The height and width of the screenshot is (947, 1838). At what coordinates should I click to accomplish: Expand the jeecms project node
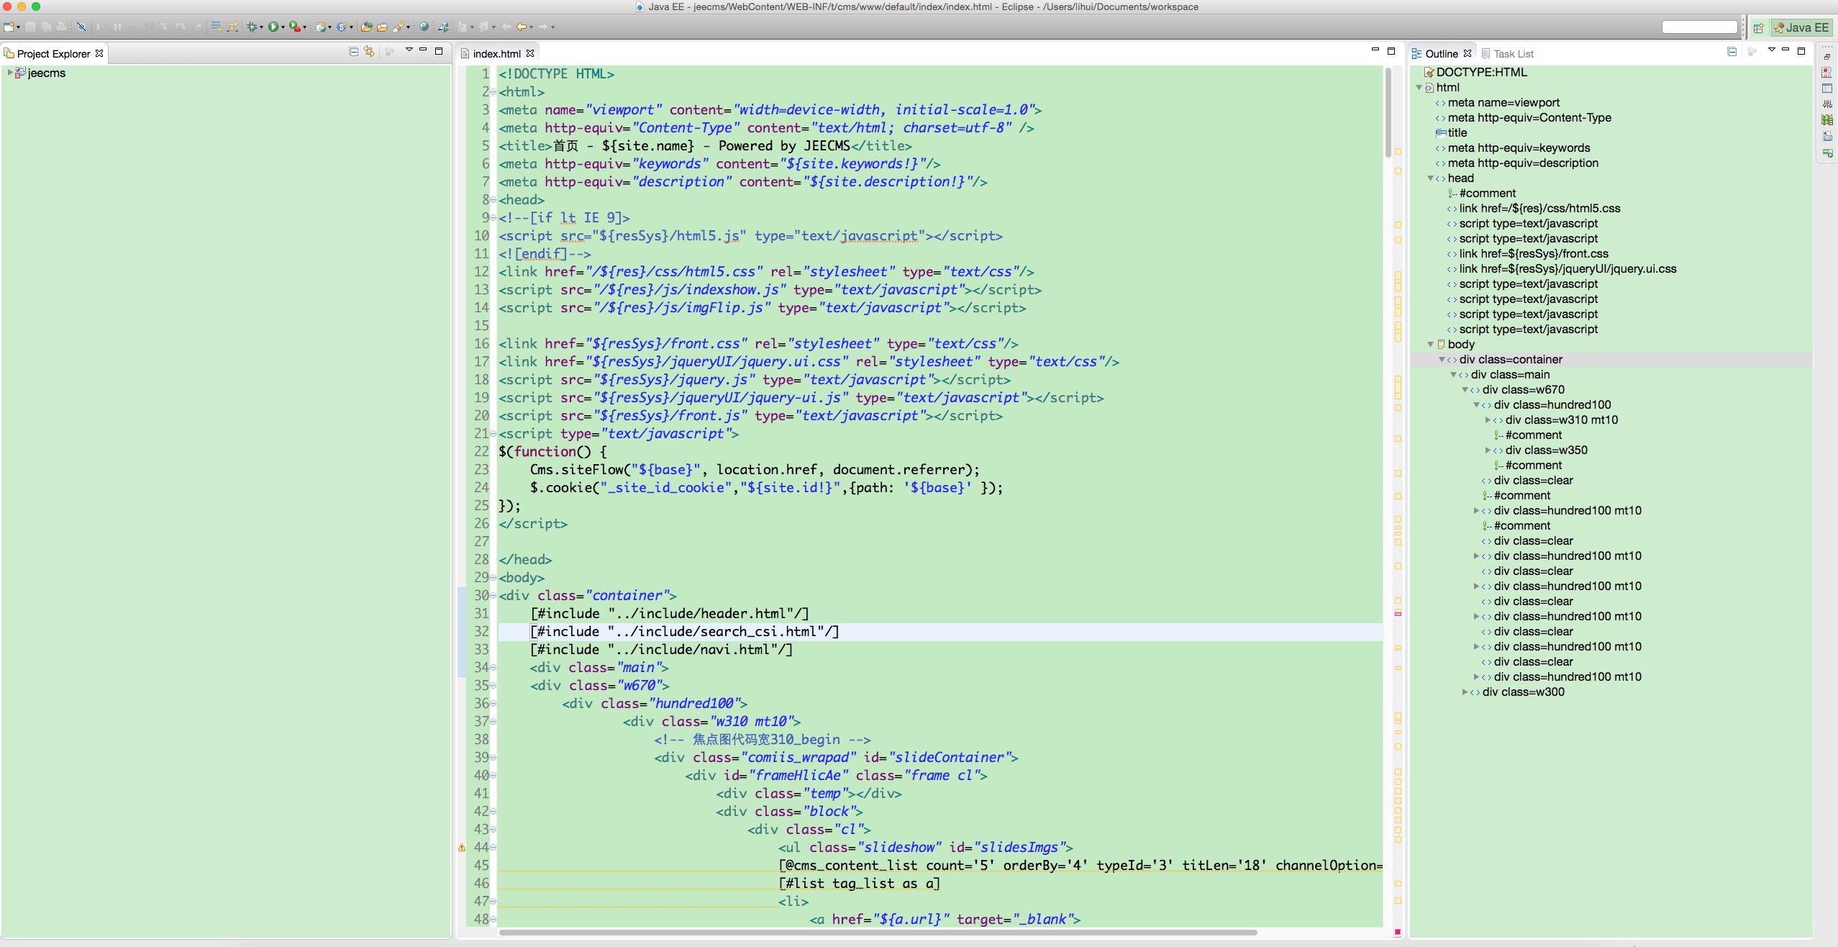coord(9,73)
